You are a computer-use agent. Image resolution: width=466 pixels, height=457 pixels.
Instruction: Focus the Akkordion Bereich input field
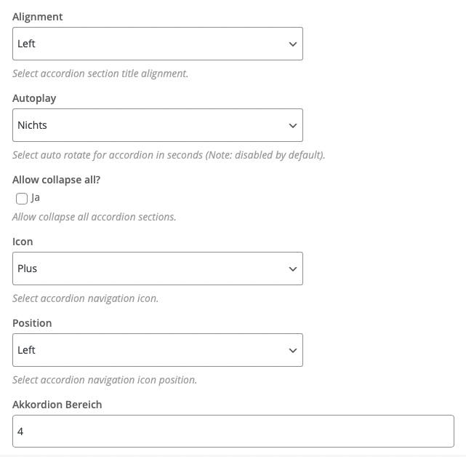click(233, 431)
